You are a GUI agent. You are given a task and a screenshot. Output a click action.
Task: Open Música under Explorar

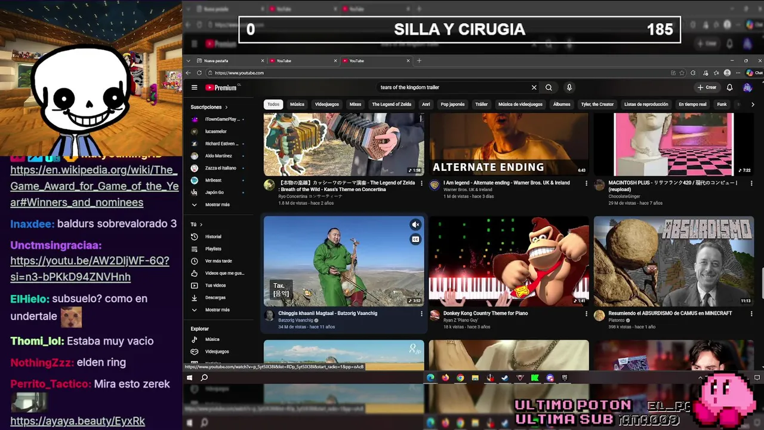coord(212,339)
